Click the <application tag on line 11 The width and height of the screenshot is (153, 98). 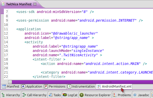point(29,29)
